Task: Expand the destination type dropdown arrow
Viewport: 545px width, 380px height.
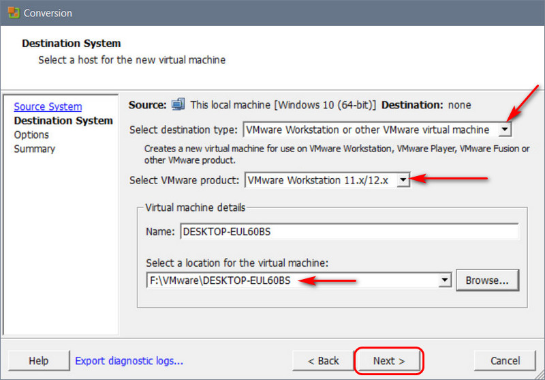Action: tap(504, 130)
